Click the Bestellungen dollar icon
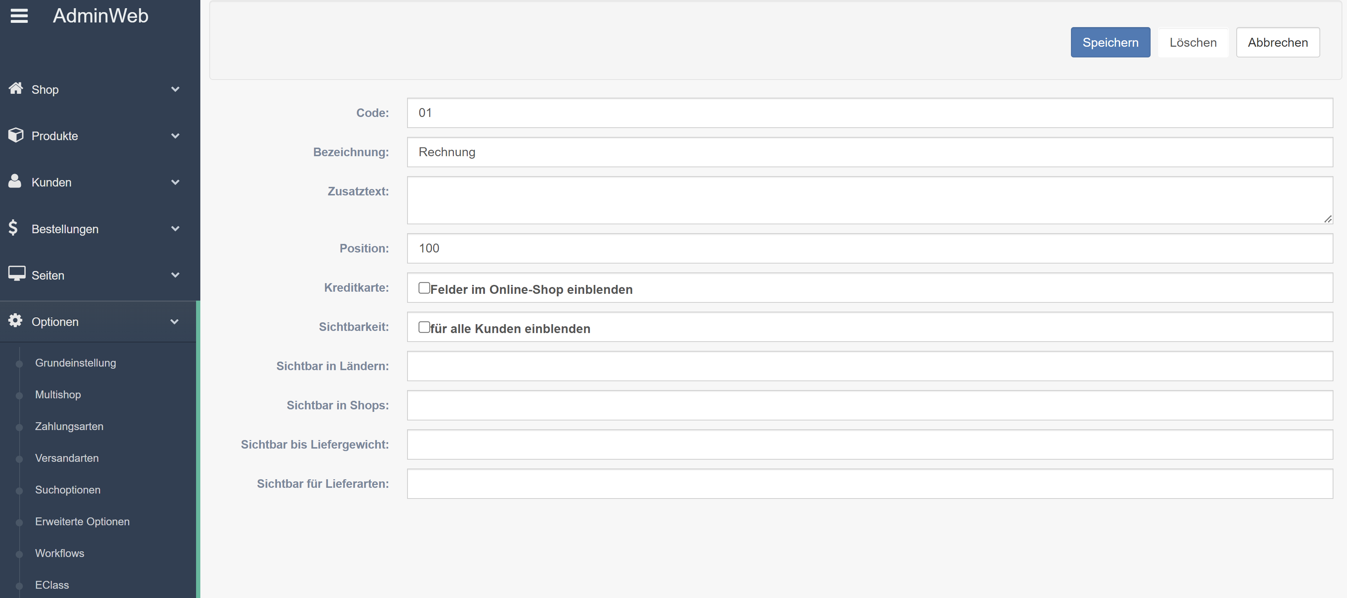Viewport: 1347px width, 598px height. [13, 228]
